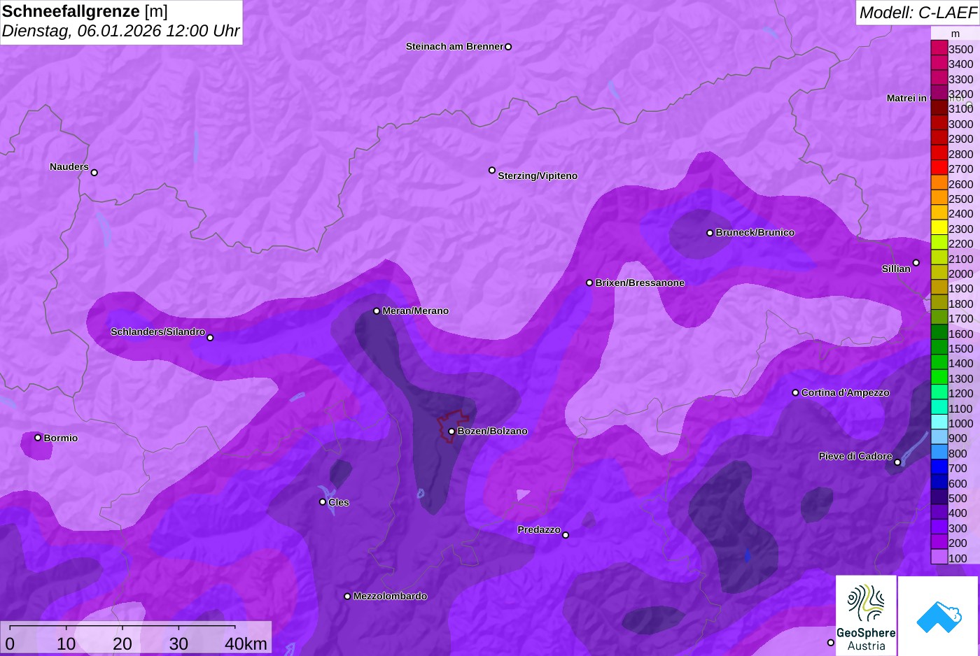
Task: Click the 'Schlanders/Silandro' label text
Action: pyautogui.click(x=158, y=332)
